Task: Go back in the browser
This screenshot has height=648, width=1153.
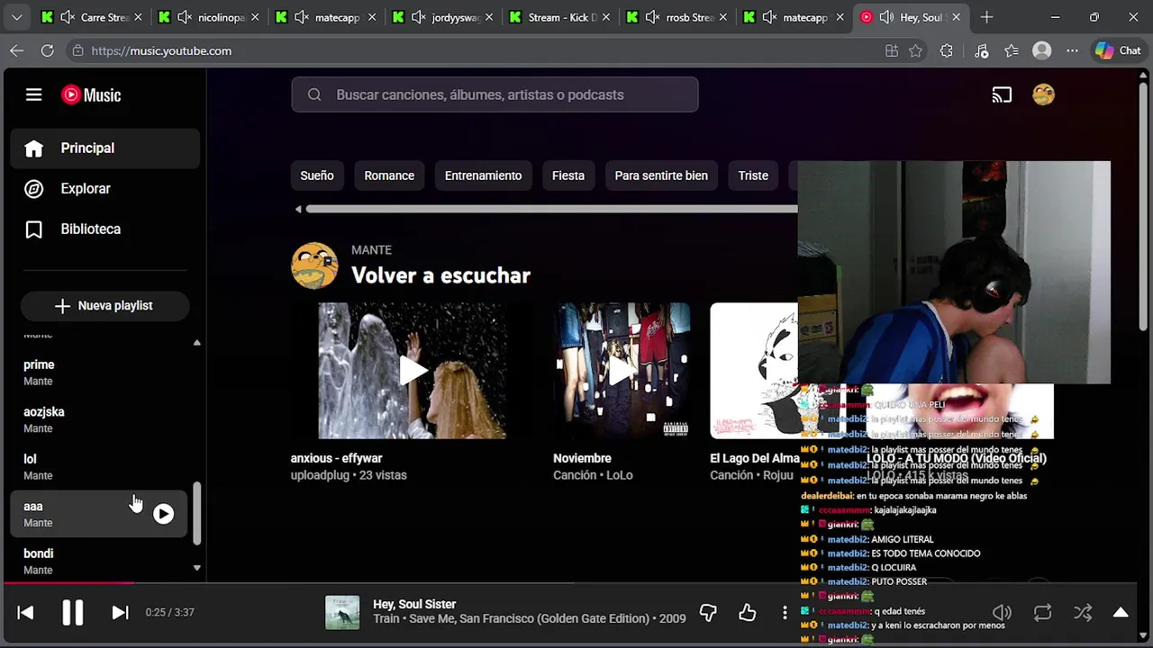Action: [x=17, y=50]
